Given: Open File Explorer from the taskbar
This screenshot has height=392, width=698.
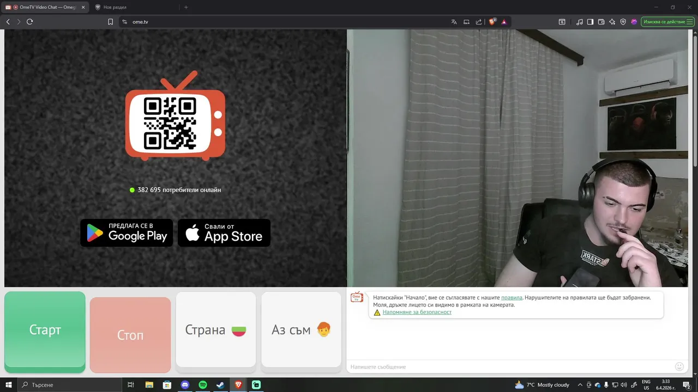Looking at the screenshot, I should click(149, 385).
